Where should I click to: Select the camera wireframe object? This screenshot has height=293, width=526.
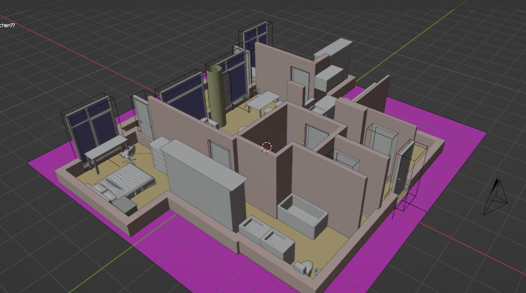[496, 197]
